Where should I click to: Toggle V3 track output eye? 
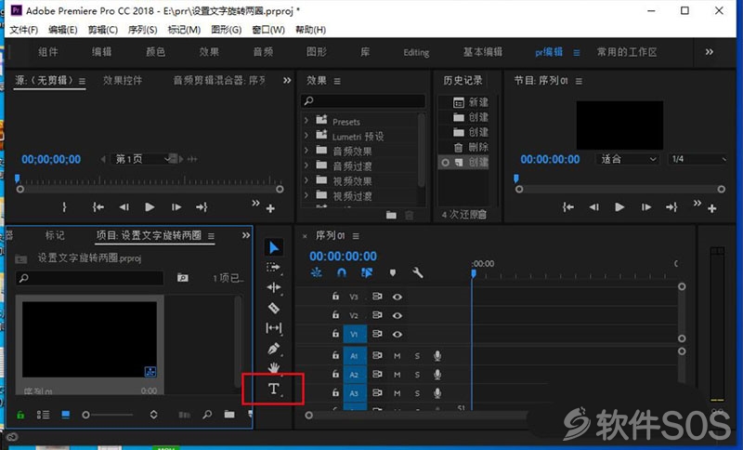click(x=398, y=297)
